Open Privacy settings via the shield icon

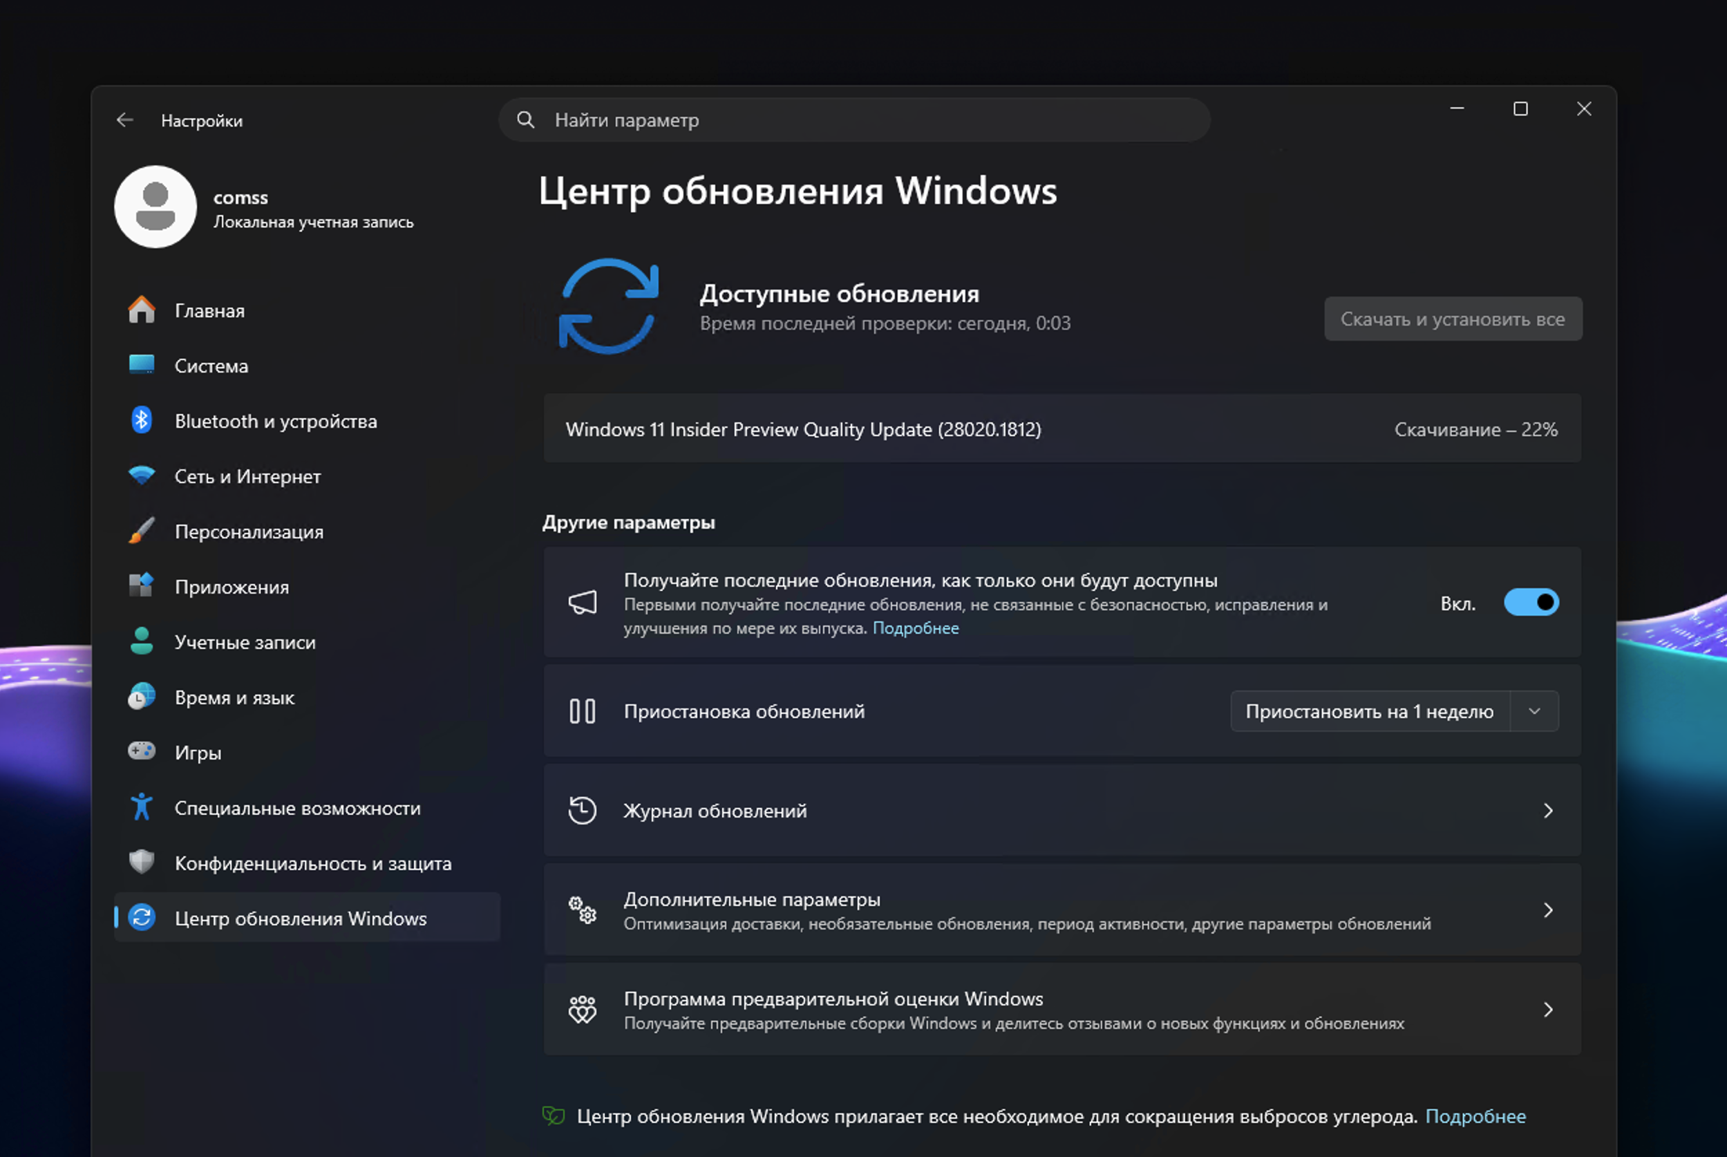(142, 863)
